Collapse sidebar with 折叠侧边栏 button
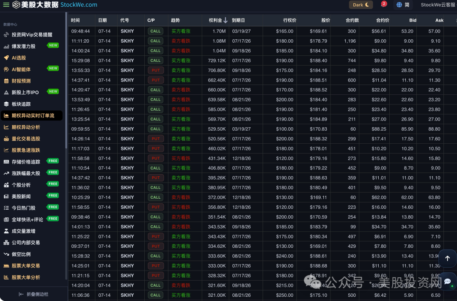The image size is (457, 301). (x=33, y=294)
